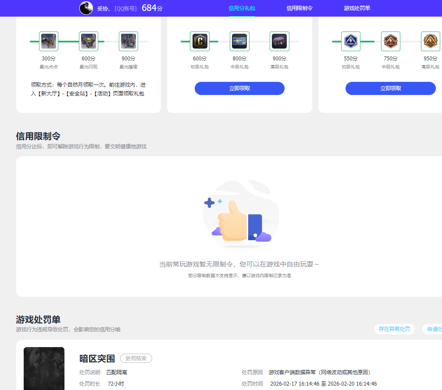Click the 星光闪现 label

click(89, 67)
